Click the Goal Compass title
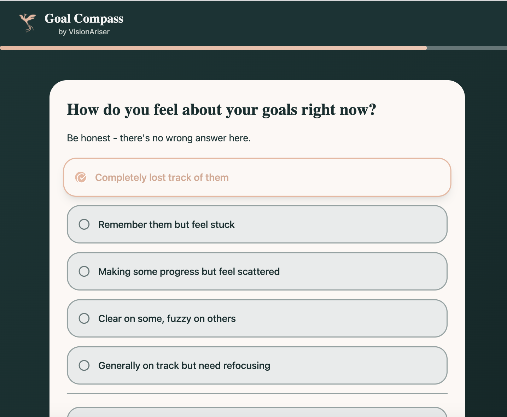Screen dimensions: 507x417 coord(84,19)
